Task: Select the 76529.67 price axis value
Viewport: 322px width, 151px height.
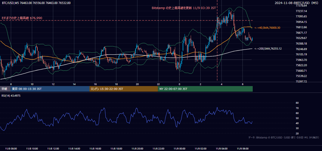Action: (x=301, y=38)
